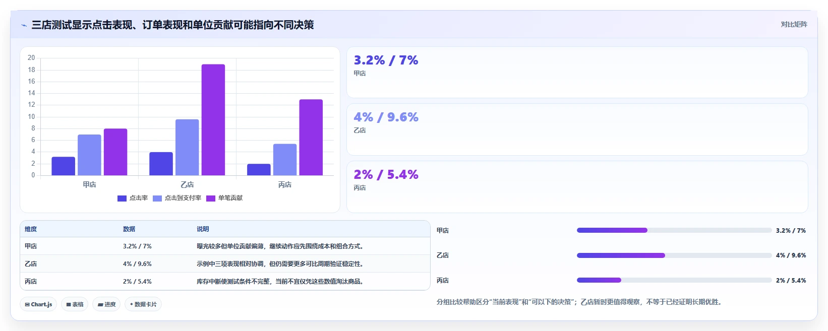
Task: Click the card title 三店测试显示点击表现
Action: tap(172, 25)
